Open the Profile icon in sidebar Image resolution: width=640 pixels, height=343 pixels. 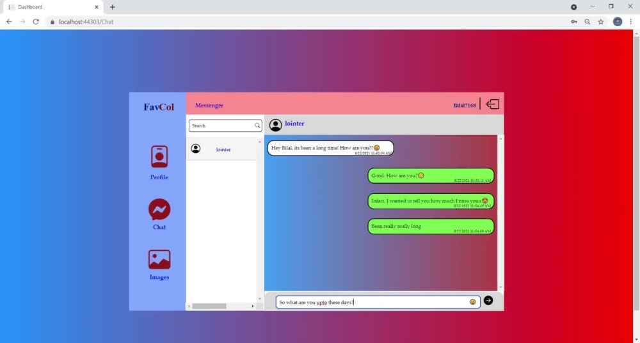pyautogui.click(x=159, y=156)
